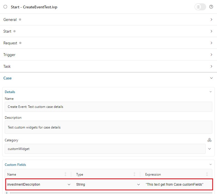Open the customWidget Category dropdown
Screen dimensions: 217x194
[210, 149]
